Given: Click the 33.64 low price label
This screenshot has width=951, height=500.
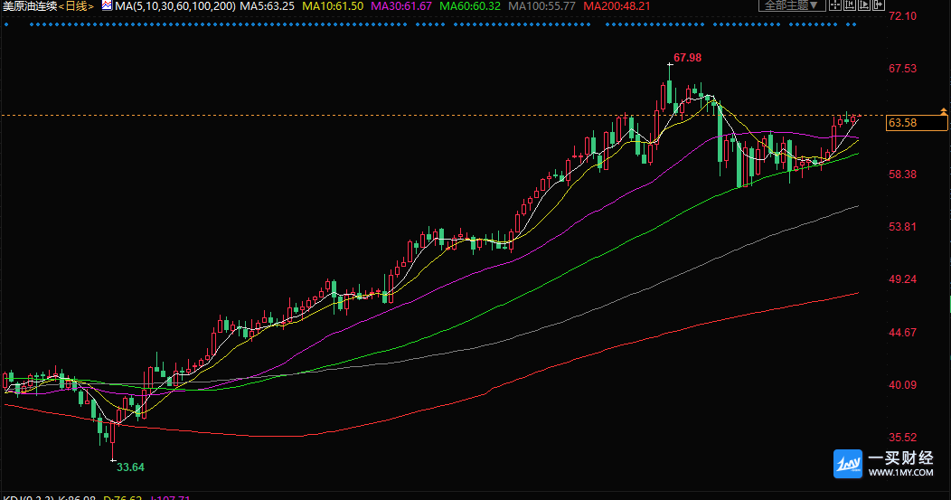Looking at the screenshot, I should pos(130,467).
